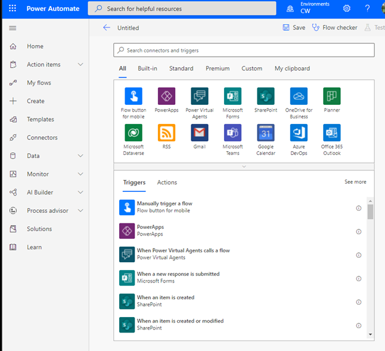This screenshot has height=351, width=385.
Task: Switch to the Premium tab
Action: click(218, 68)
